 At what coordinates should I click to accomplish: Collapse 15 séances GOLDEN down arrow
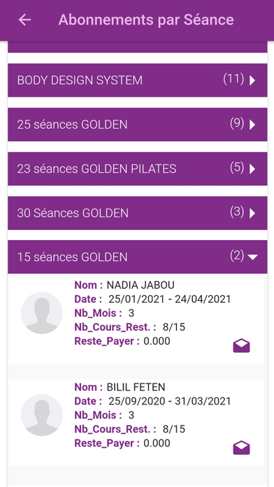[x=253, y=257]
